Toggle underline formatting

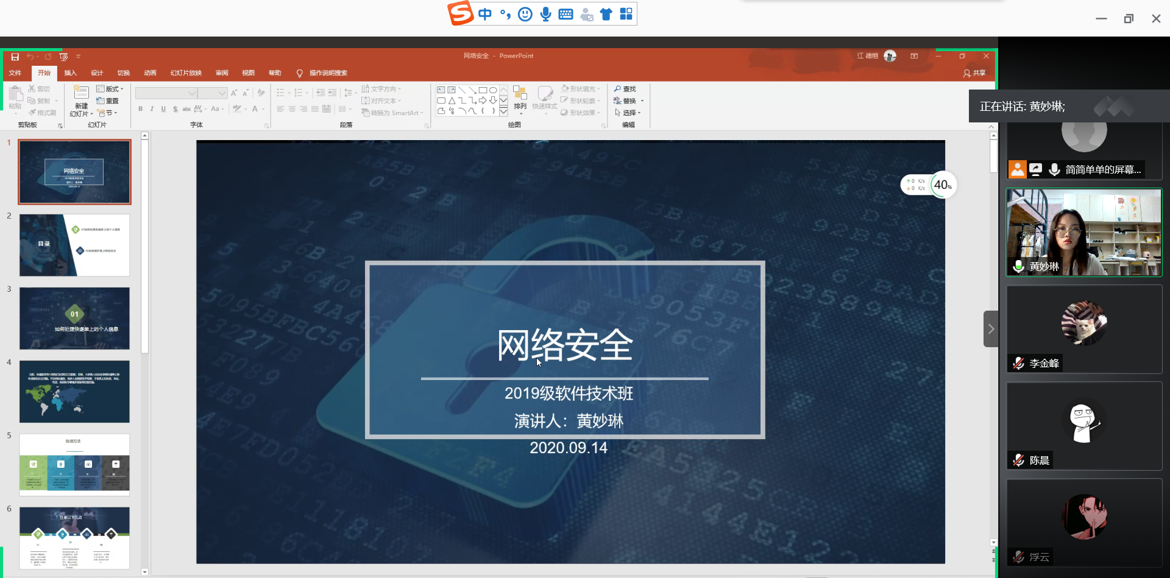coord(163,109)
